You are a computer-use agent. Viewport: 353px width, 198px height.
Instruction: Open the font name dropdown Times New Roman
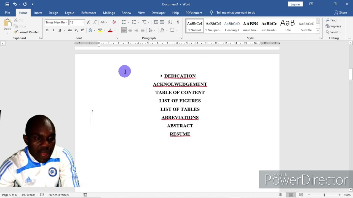67,22
